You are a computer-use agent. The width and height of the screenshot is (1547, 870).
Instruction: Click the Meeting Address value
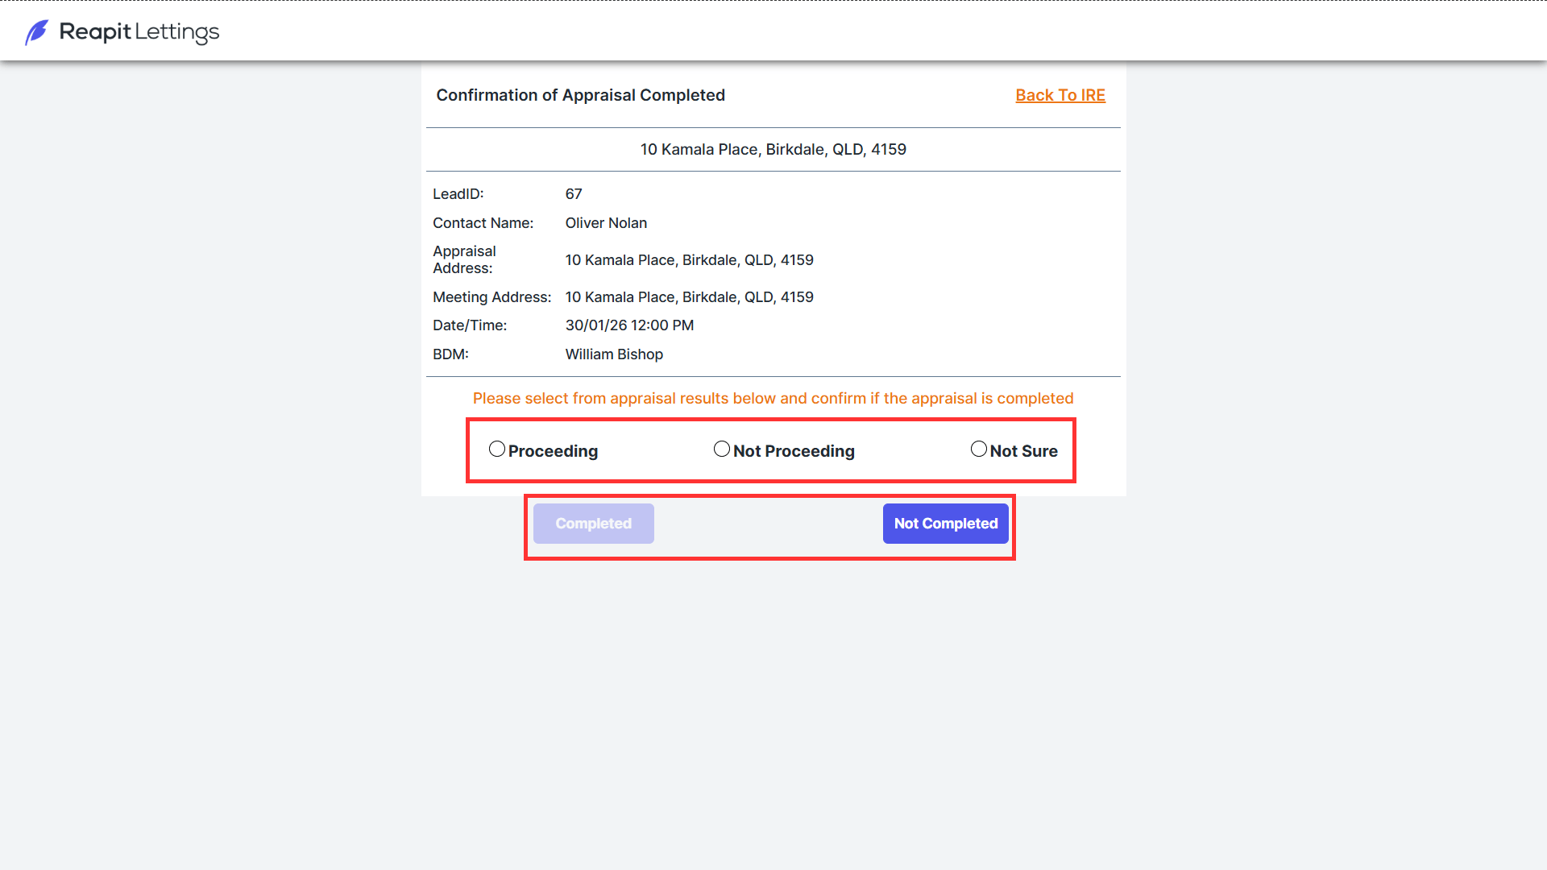[690, 297]
